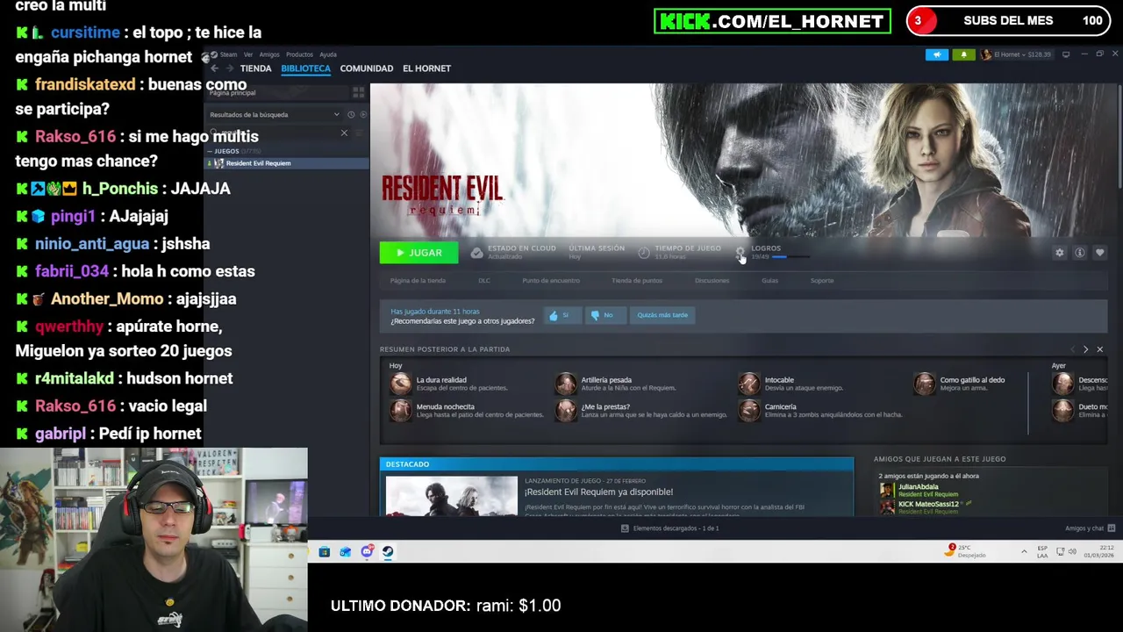Select Resident Evil Requiem in the library list

(287, 163)
